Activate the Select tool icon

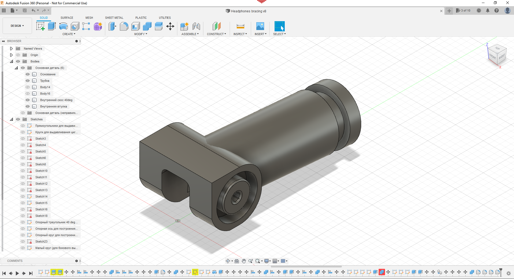point(279,26)
